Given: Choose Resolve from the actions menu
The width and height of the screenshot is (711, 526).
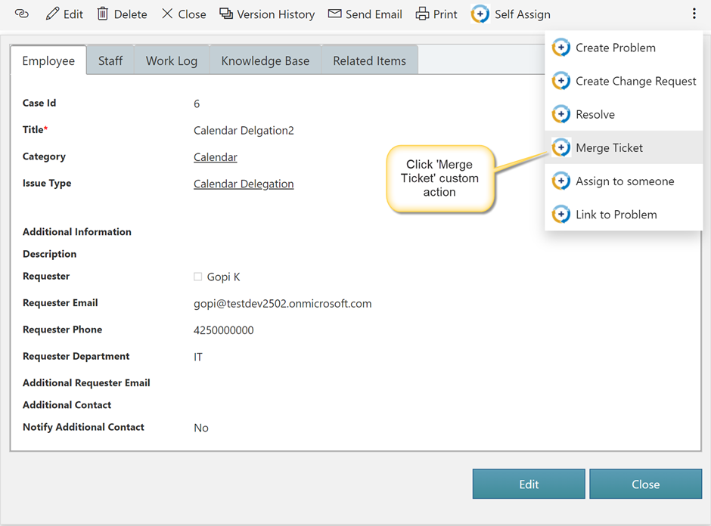Looking at the screenshot, I should click(595, 115).
